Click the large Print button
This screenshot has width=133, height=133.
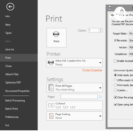click(x=57, y=38)
